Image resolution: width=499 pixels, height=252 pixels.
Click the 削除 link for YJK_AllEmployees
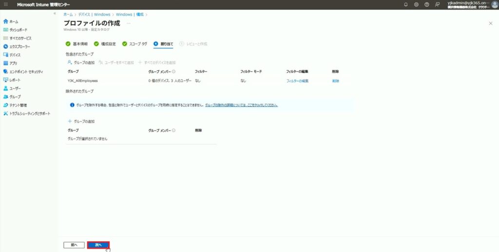point(335,81)
